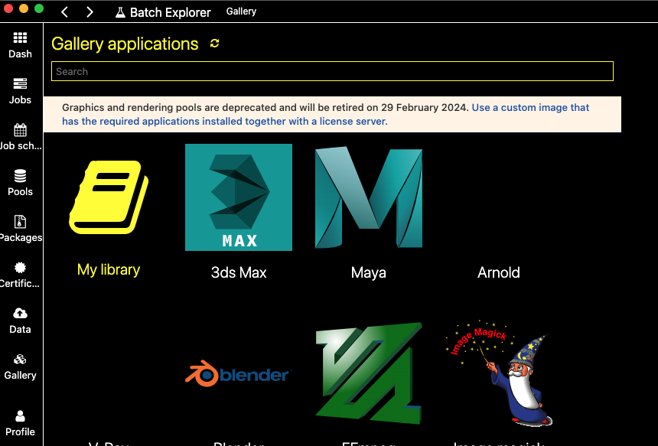Click the Batch Explorer flask logo
This screenshot has height=446, width=658.
pyautogui.click(x=120, y=12)
